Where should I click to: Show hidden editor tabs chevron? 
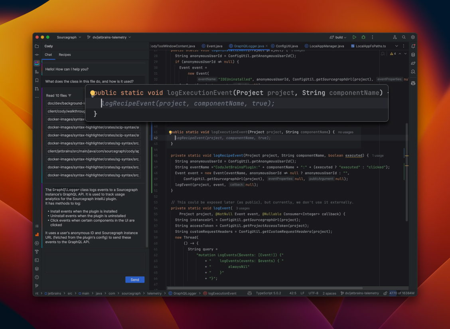[x=396, y=46]
